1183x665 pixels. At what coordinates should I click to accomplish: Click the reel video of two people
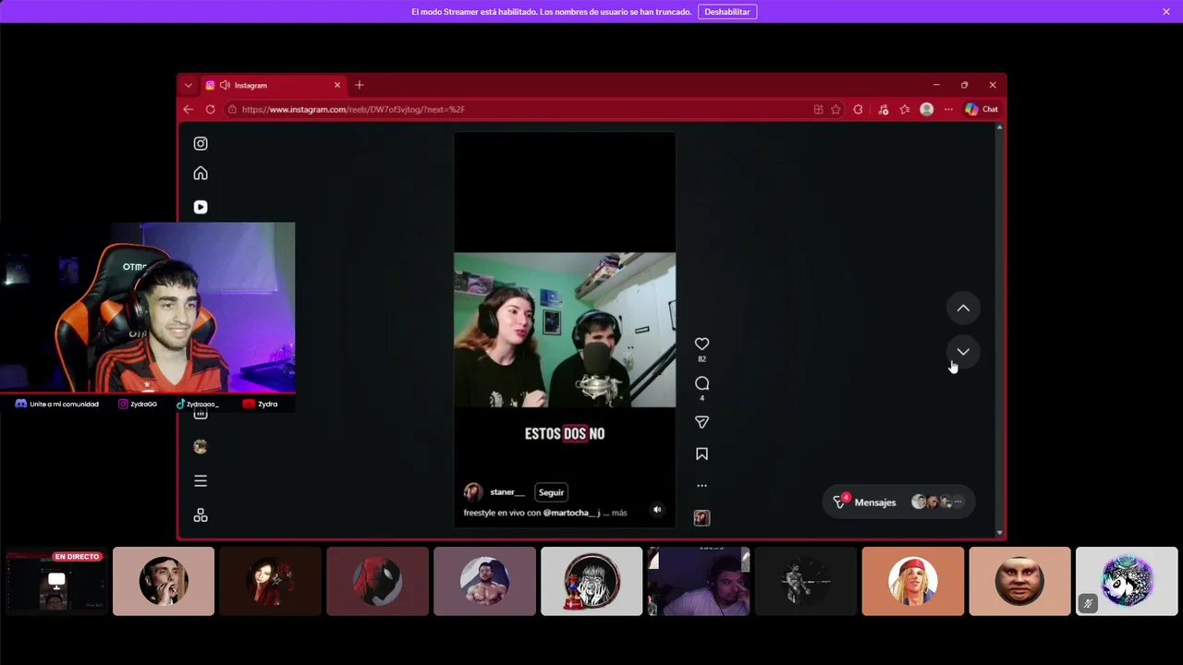click(x=565, y=330)
